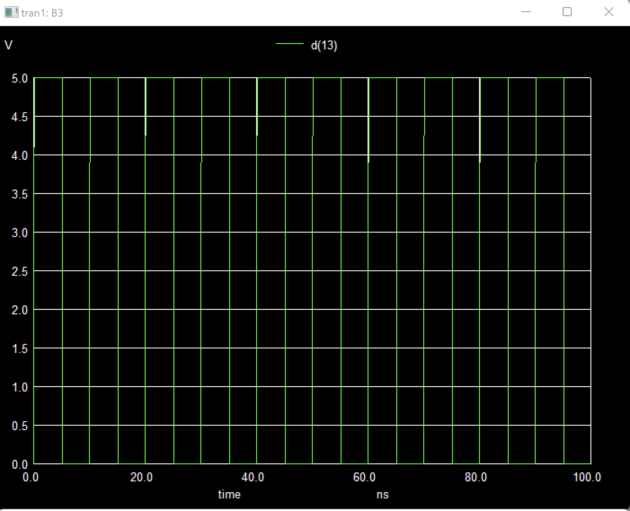Click the 2.5 y-axis tick label
The width and height of the screenshot is (630, 511).
20,272
